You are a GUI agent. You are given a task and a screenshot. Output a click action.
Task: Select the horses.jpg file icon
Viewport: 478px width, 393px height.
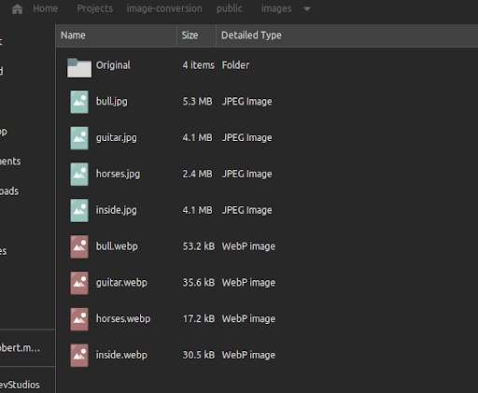click(x=79, y=175)
